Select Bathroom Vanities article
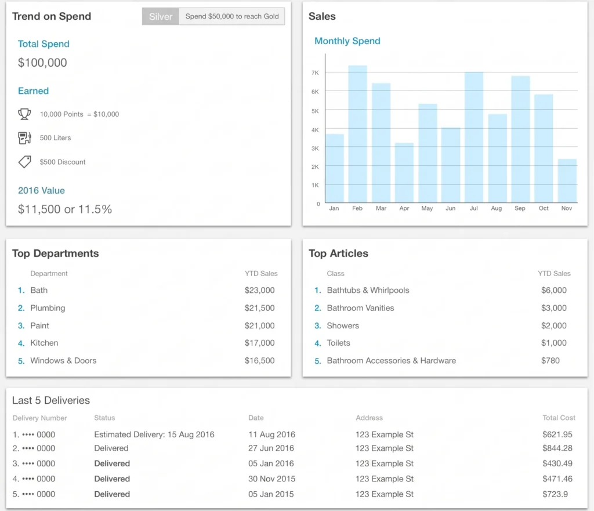Image resolution: width=594 pixels, height=511 pixels. click(443, 308)
